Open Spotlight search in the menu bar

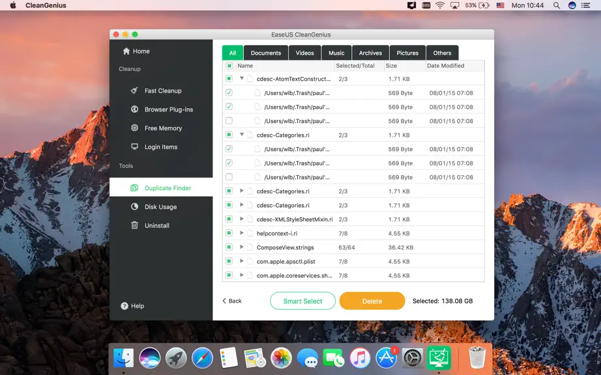(557, 5)
